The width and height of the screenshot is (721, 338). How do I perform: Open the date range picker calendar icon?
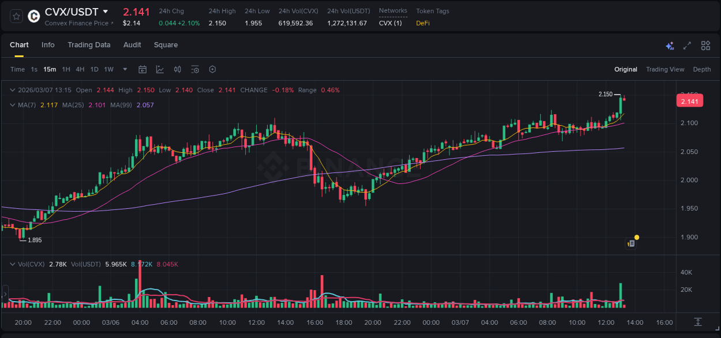142,69
